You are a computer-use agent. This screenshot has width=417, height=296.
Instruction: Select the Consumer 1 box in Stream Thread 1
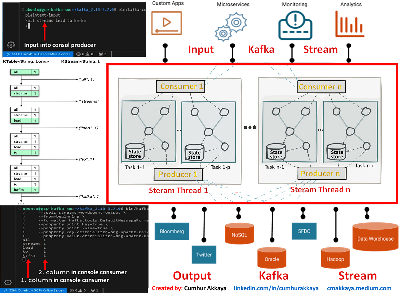181,86
